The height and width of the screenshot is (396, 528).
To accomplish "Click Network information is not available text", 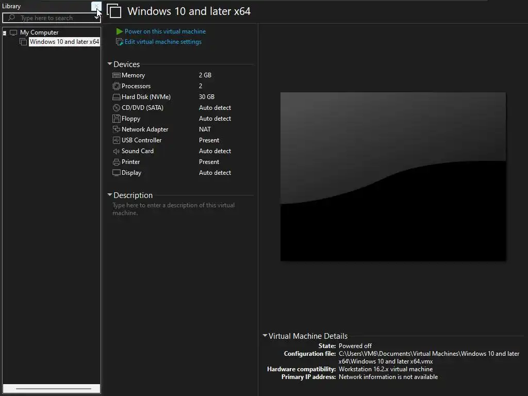I will 388,377.
